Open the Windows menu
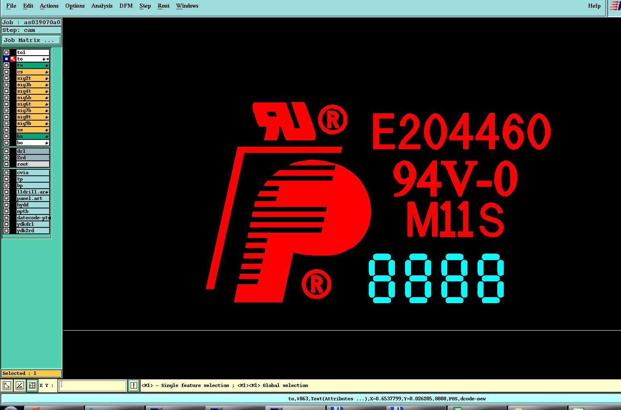Screen dimensions: 621x410 coord(187,6)
